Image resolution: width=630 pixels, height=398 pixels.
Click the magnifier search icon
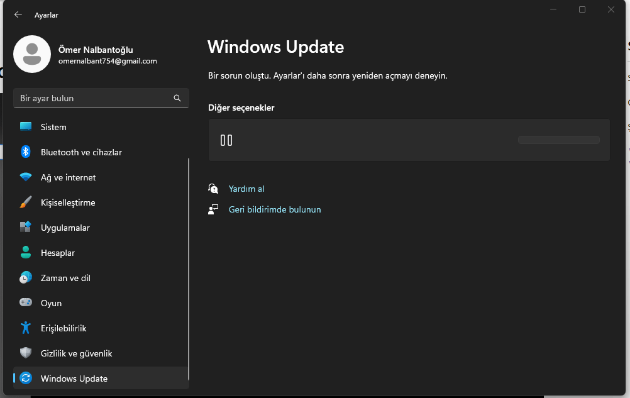(x=177, y=98)
